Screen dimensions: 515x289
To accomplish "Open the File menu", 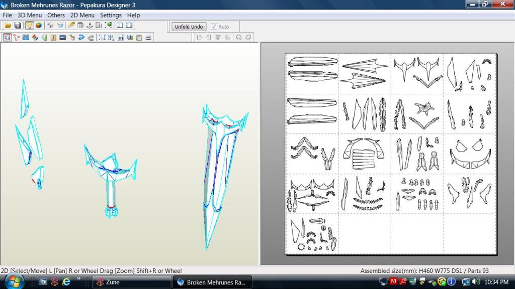I will coord(7,15).
